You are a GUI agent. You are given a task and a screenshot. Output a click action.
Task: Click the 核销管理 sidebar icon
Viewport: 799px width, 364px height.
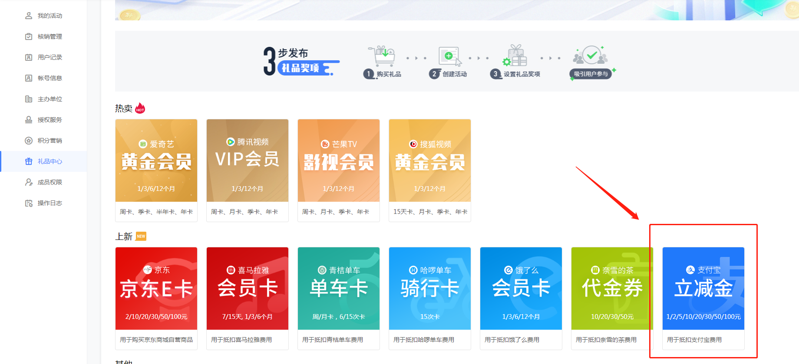(x=29, y=36)
